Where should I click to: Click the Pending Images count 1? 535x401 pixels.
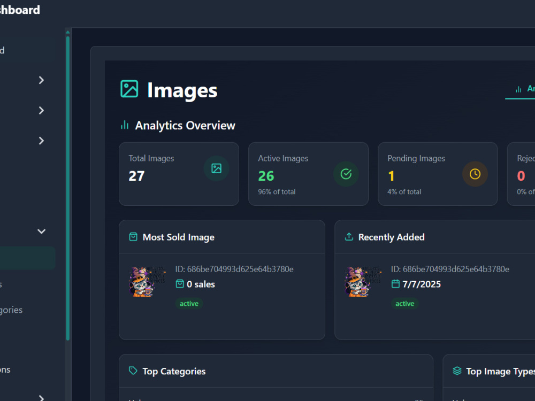pos(392,176)
